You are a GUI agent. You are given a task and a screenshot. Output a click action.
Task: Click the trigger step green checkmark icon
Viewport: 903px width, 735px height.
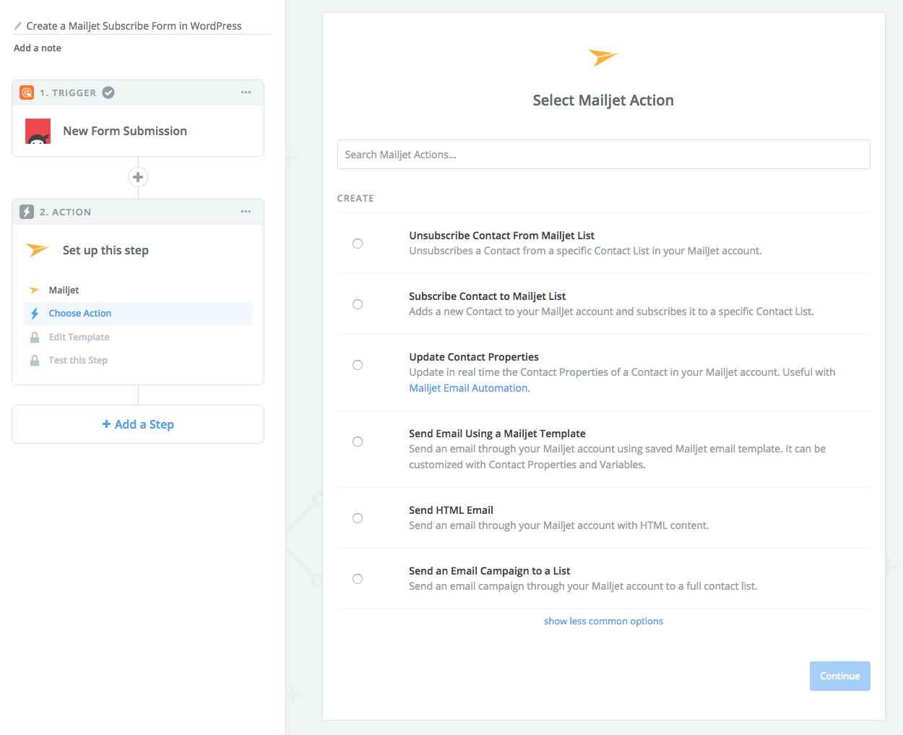[108, 93]
